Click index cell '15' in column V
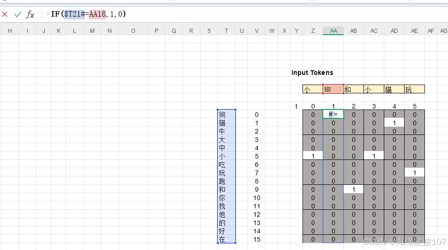The width and height of the screenshot is (448, 250). 257,239
